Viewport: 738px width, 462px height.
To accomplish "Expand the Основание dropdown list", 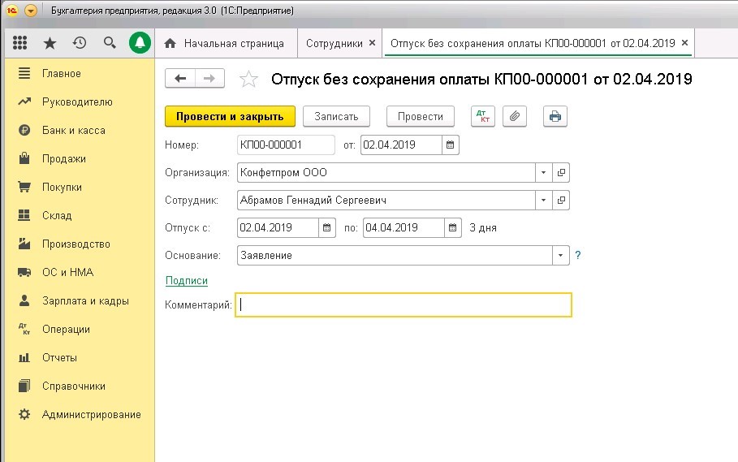I will click(x=560, y=255).
